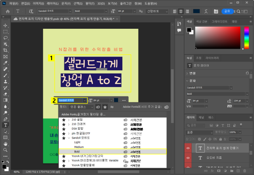Image resolution: width=254 pixels, height=175 pixels.
Task: Click the 공유 share button
Action: point(227,11)
